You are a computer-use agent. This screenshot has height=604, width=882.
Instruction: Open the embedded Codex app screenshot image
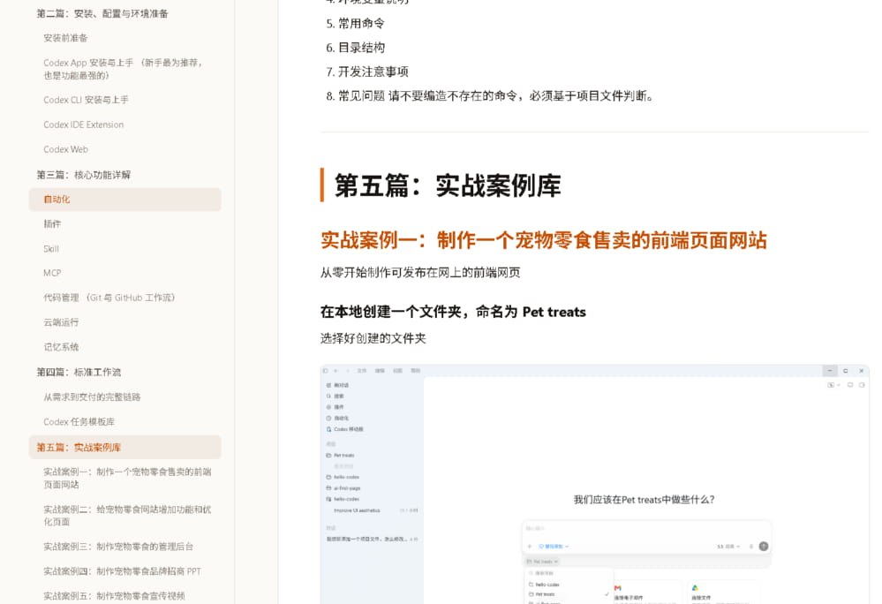point(594,484)
